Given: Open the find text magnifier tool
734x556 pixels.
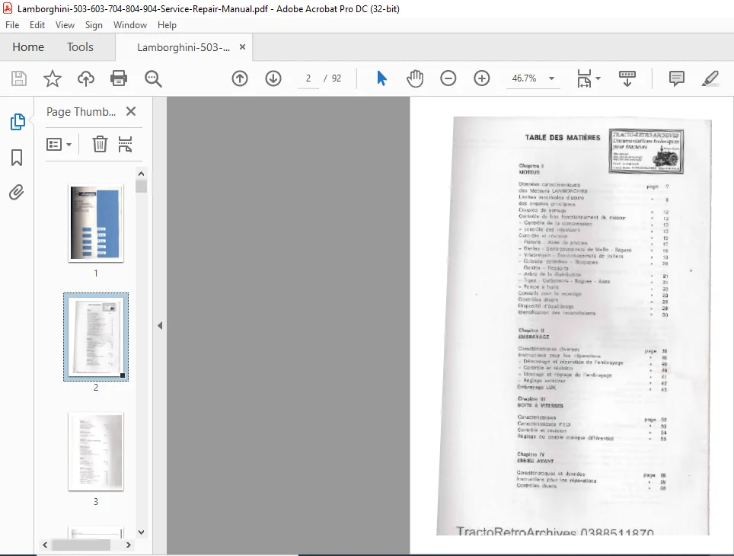Looking at the screenshot, I should pyautogui.click(x=153, y=78).
